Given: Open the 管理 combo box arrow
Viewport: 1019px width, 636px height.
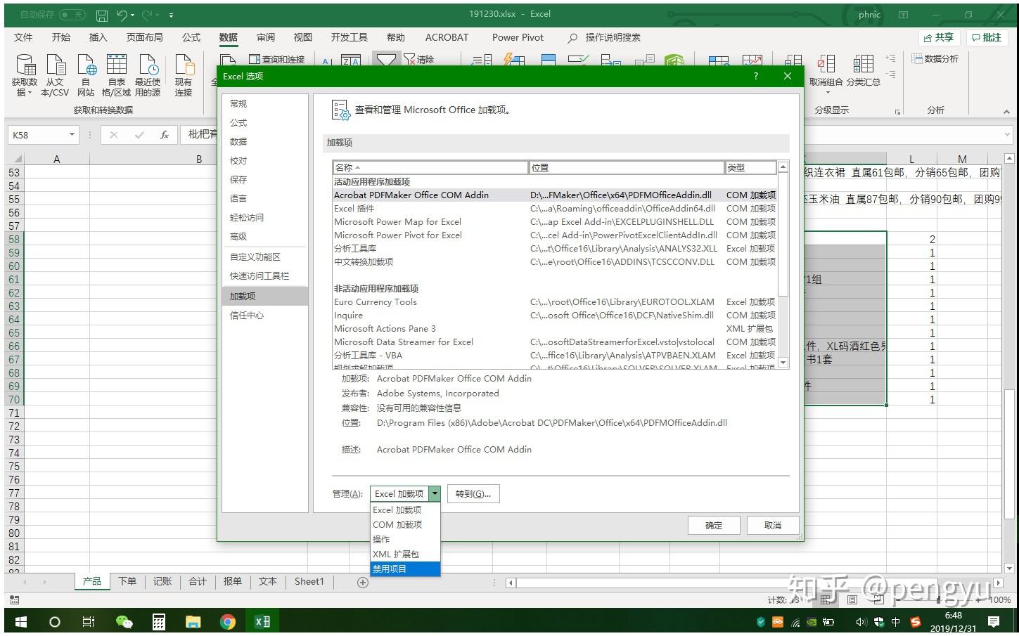Looking at the screenshot, I should point(435,493).
